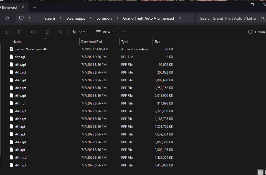Click the Paste clipboard icon

pyautogui.click(x=20, y=32)
